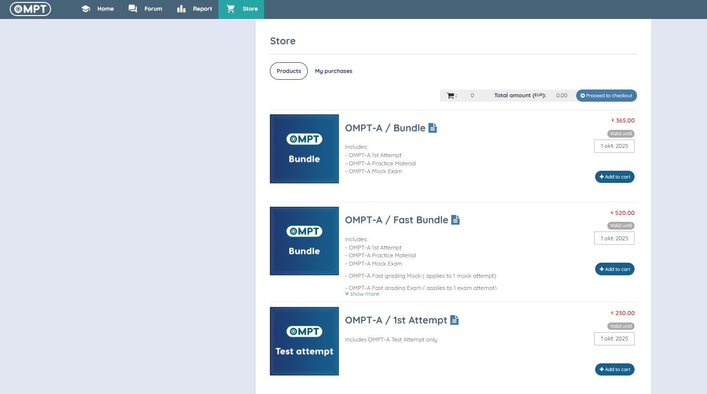Screen dimensions: 707x394
Task: Click the Valid until badge of OMPT-A / Bundle
Action: (621, 134)
